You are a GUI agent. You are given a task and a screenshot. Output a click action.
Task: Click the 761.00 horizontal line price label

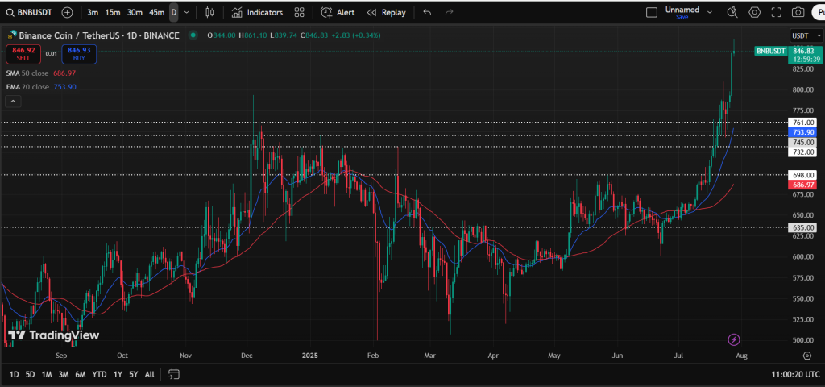pos(803,123)
